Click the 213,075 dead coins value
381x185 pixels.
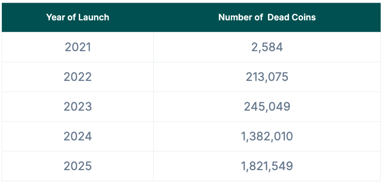(x=267, y=77)
